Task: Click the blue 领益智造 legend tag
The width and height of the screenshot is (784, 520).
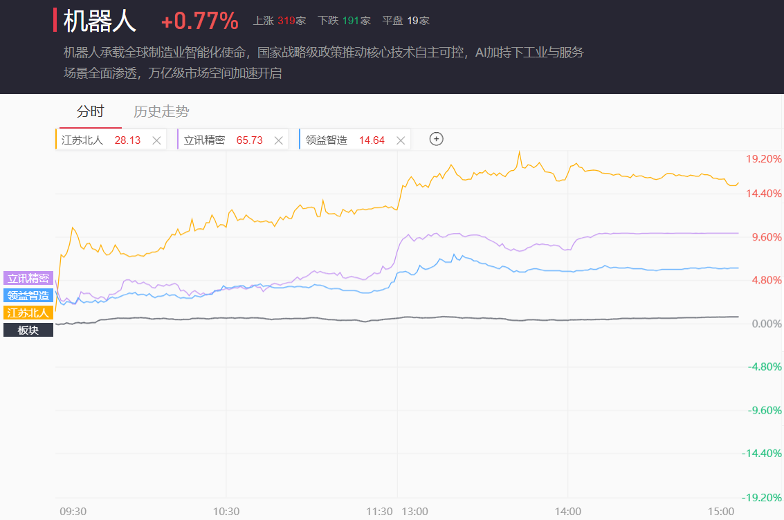Action: tap(28, 295)
